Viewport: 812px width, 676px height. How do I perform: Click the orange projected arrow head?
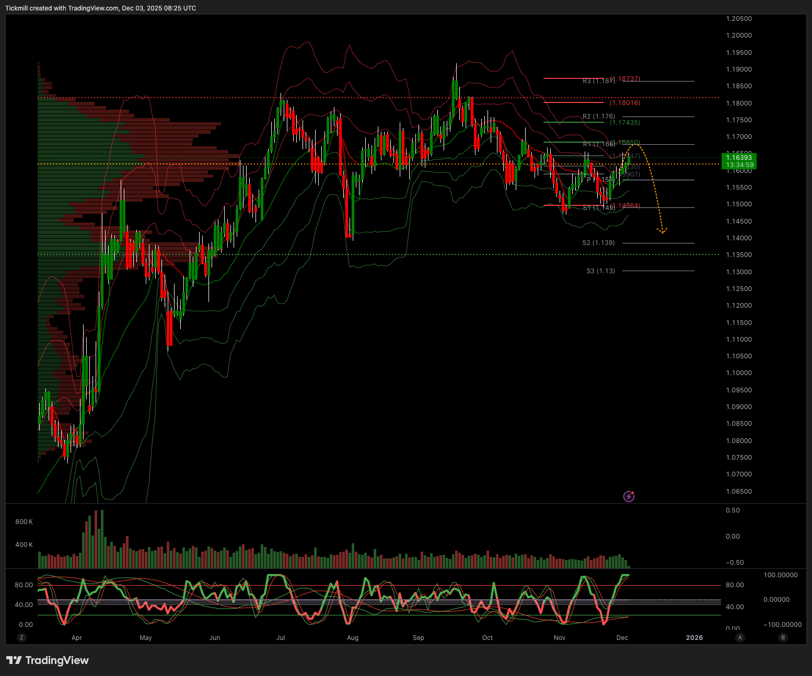[662, 230]
